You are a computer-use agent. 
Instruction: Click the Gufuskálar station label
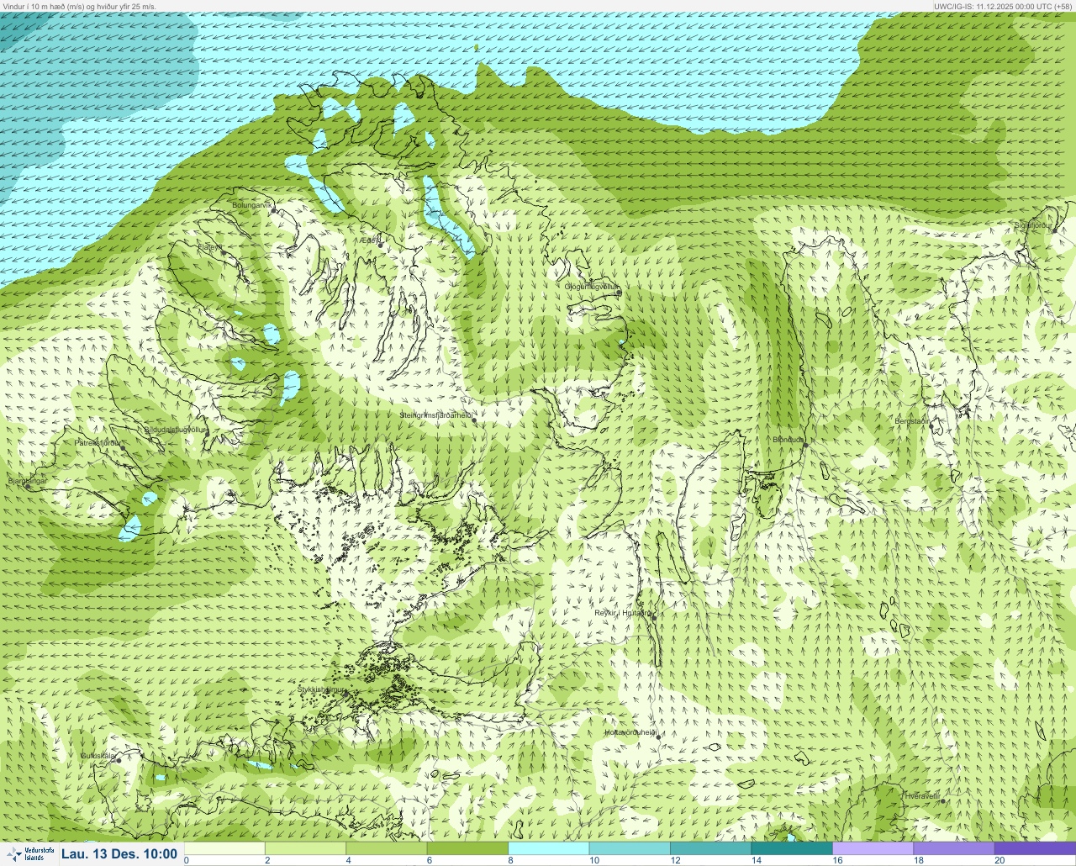98,756
